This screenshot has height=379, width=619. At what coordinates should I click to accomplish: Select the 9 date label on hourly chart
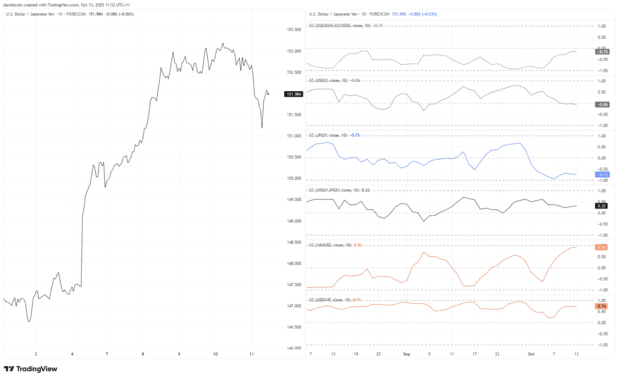(179, 354)
